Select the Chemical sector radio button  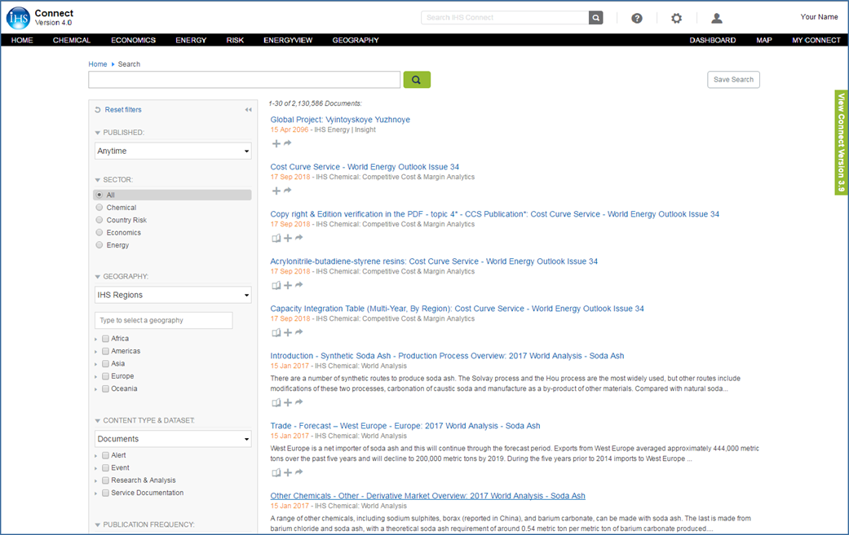99,208
